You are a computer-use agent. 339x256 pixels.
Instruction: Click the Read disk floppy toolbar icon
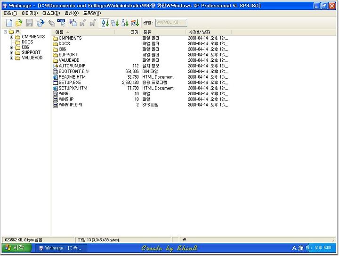point(73,23)
